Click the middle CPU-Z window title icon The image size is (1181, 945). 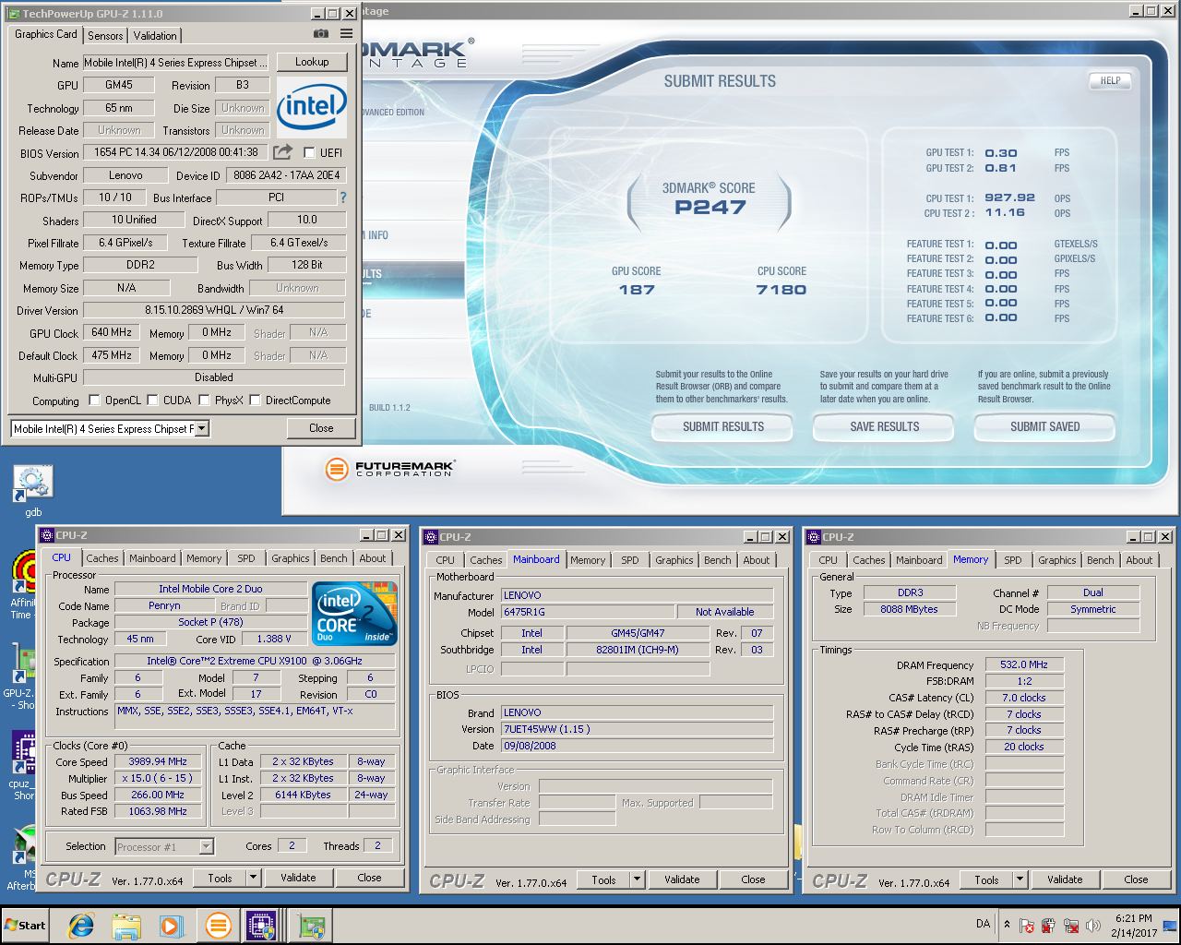point(431,537)
